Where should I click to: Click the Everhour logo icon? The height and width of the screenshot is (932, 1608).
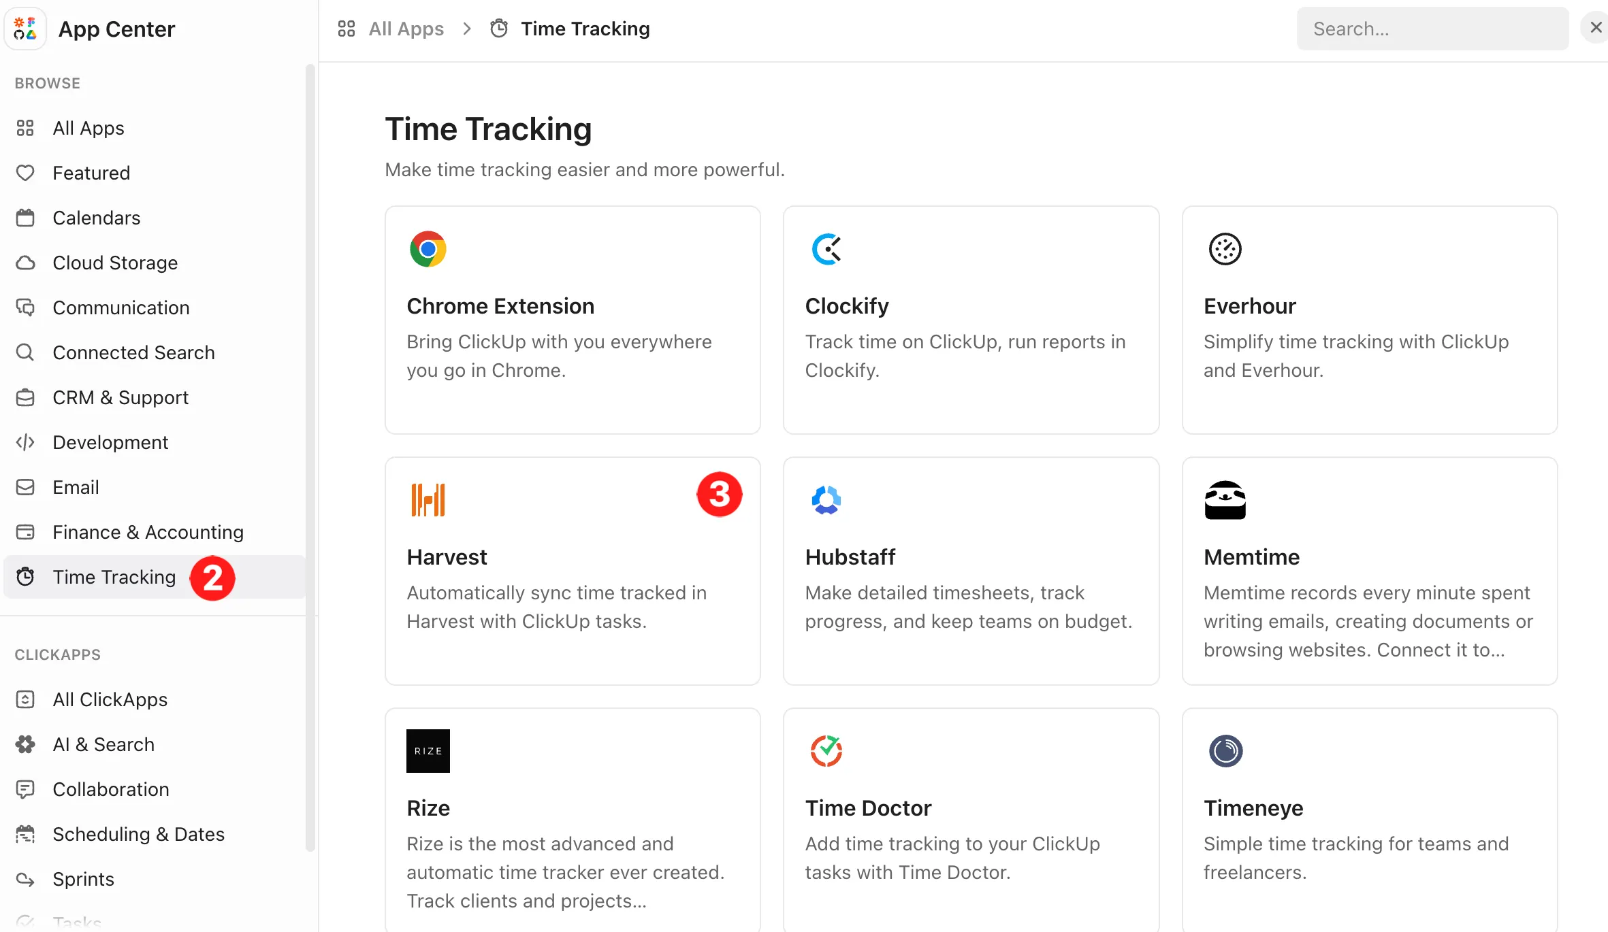[x=1225, y=249]
